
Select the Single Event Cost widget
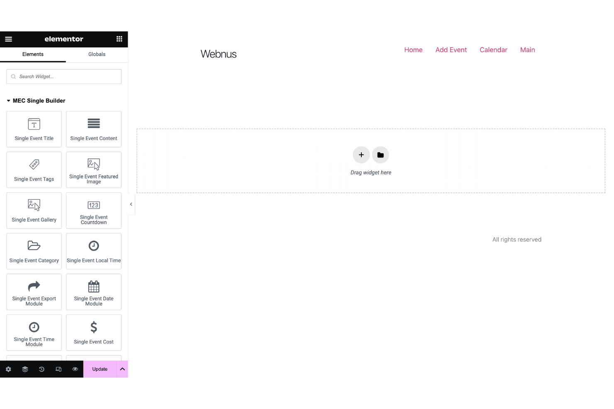pos(93,332)
